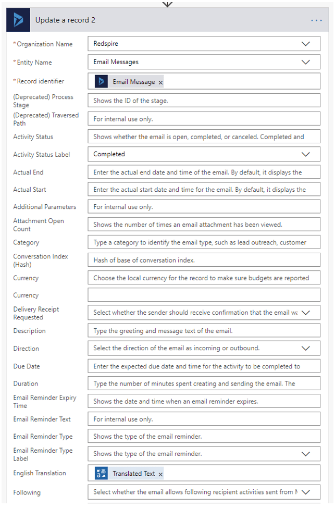The image size is (335, 508).
Task: Open the Delivery Receipt Requested dropdown
Action: point(305,313)
